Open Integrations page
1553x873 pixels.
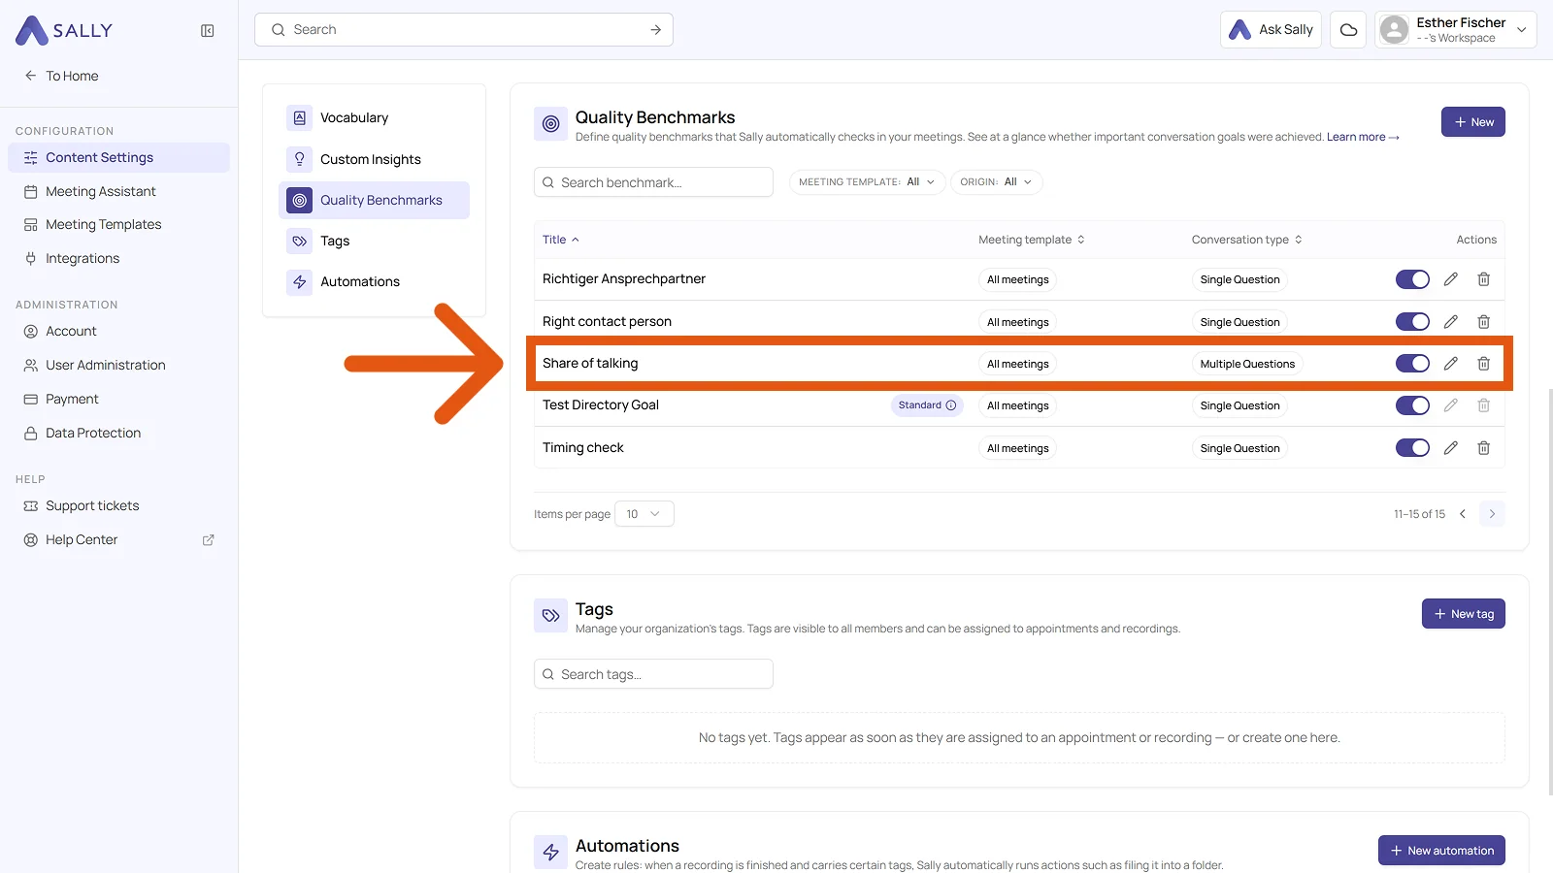click(118, 259)
